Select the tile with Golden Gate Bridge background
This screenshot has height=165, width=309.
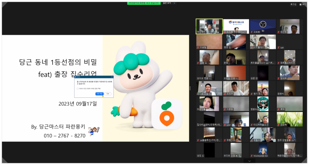[x=263, y=88]
